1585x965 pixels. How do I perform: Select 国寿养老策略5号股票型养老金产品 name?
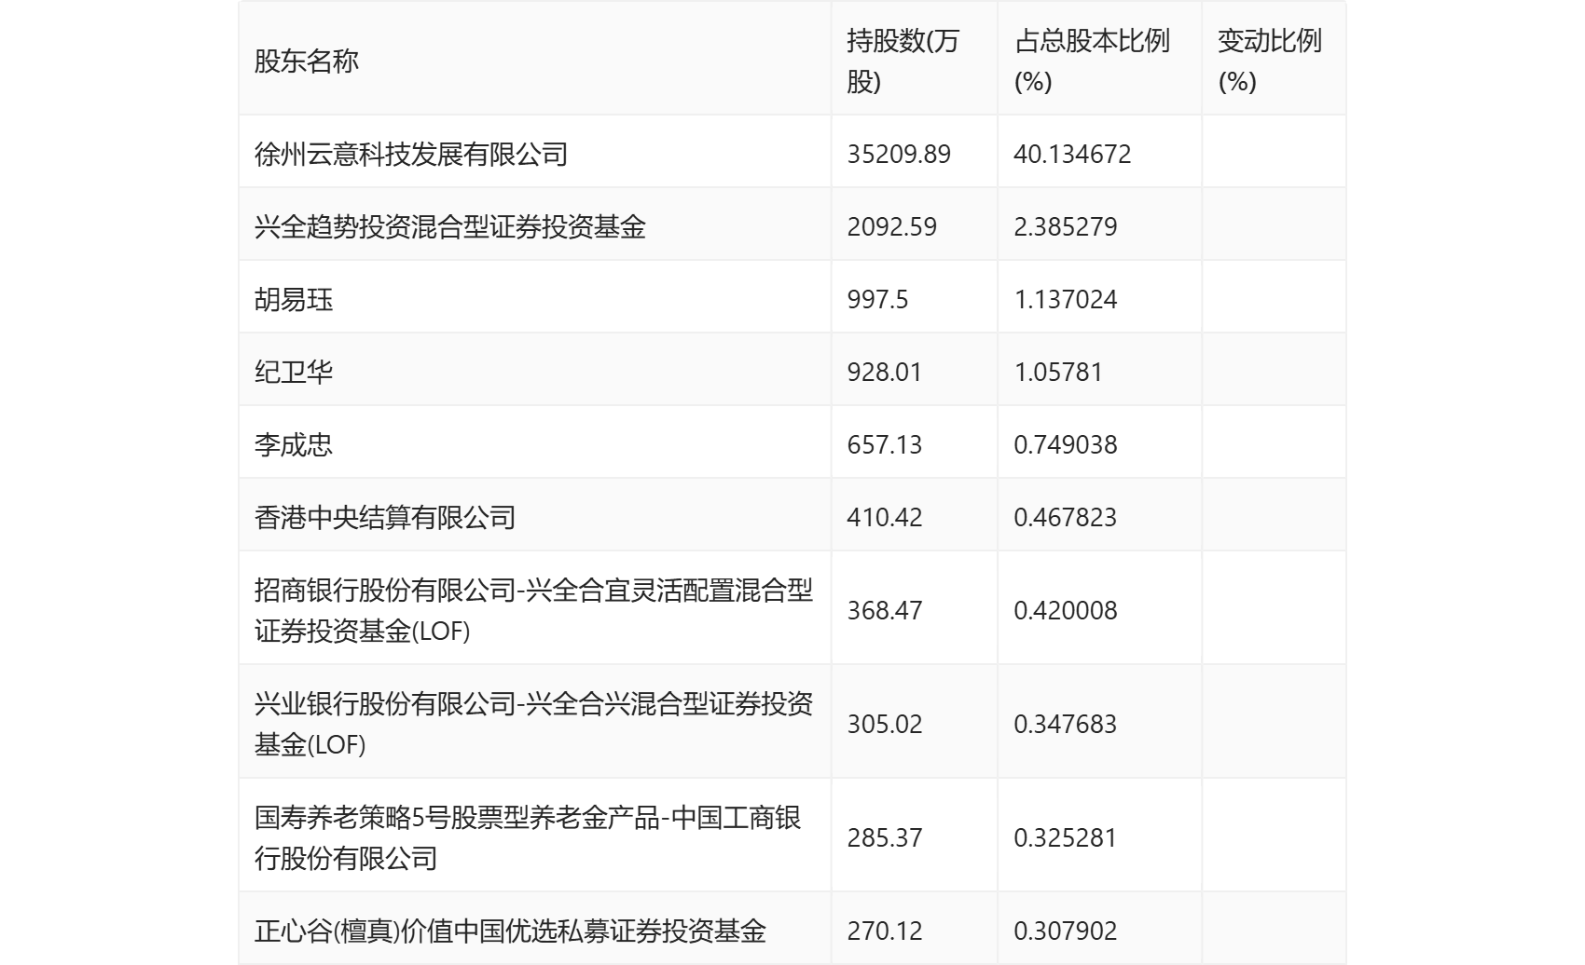click(x=528, y=837)
